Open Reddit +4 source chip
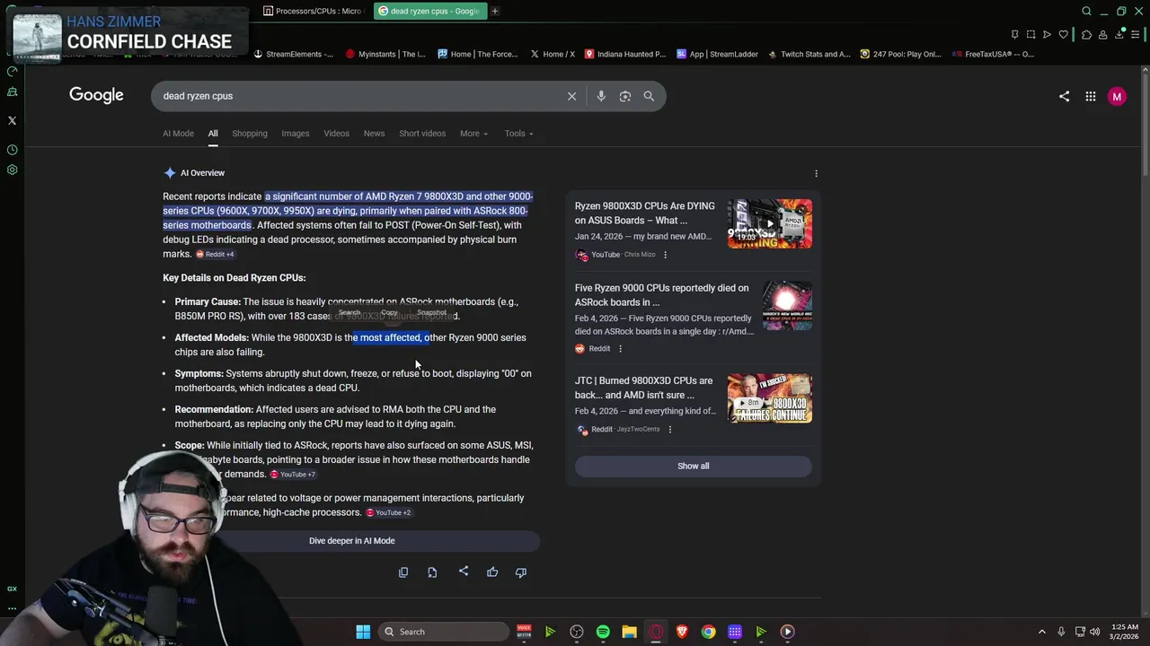The height and width of the screenshot is (646, 1150). click(x=215, y=255)
